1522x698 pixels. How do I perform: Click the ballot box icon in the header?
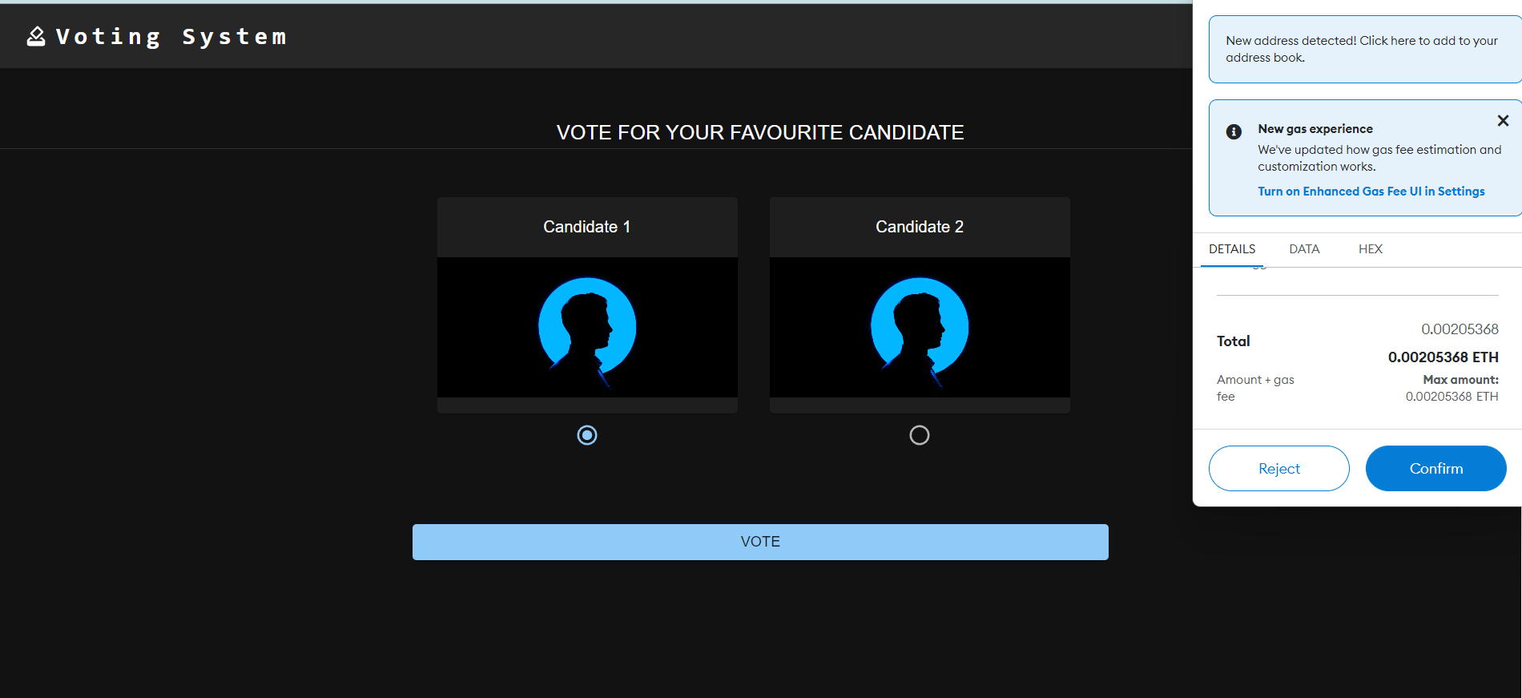pyautogui.click(x=35, y=36)
